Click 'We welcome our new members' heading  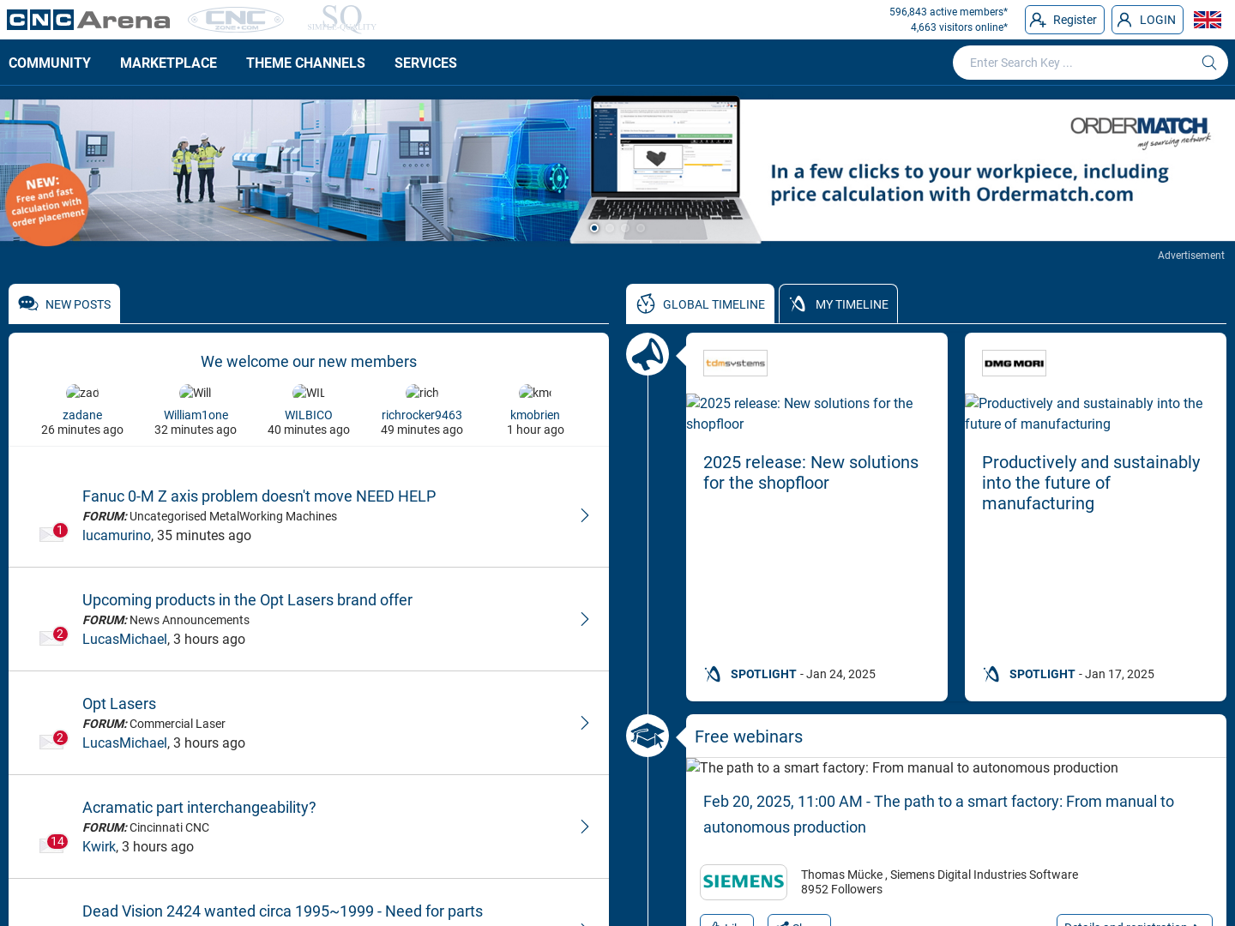[x=309, y=362]
